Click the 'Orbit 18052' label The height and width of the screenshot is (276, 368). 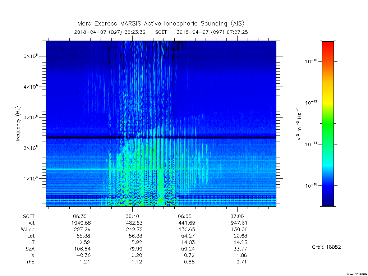326,247
